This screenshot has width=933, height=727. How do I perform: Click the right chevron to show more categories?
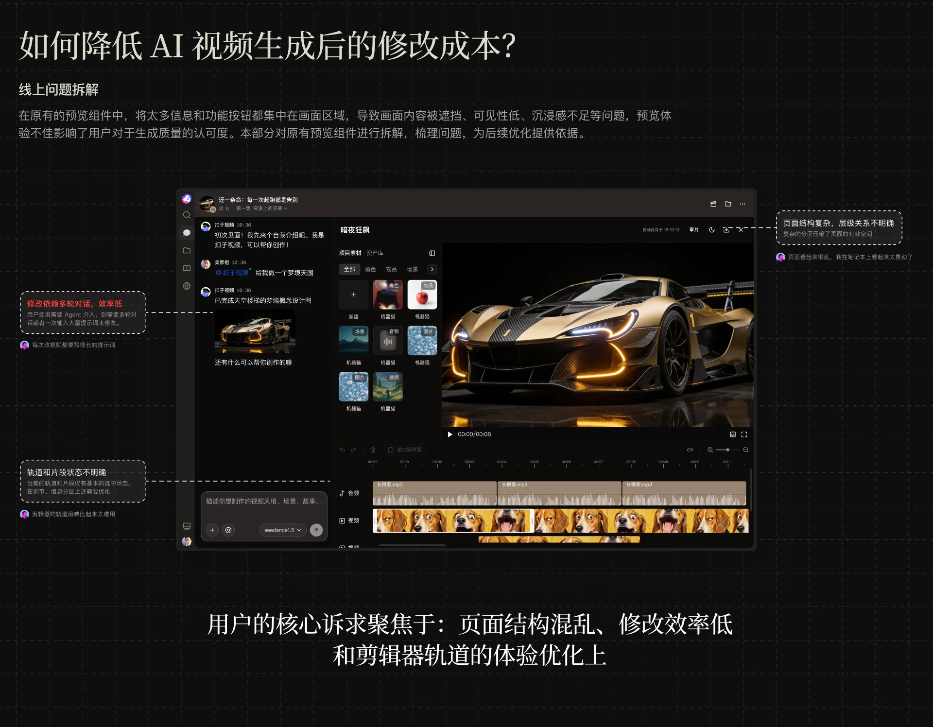(x=432, y=269)
